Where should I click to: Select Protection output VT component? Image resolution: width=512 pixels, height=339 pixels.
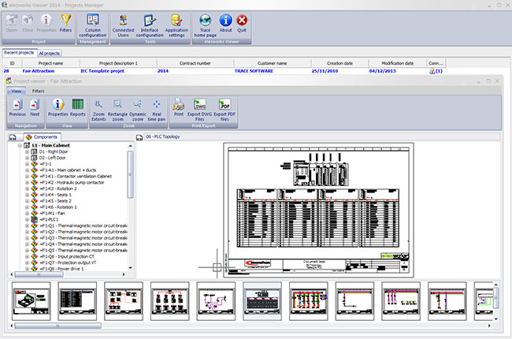pos(68,263)
